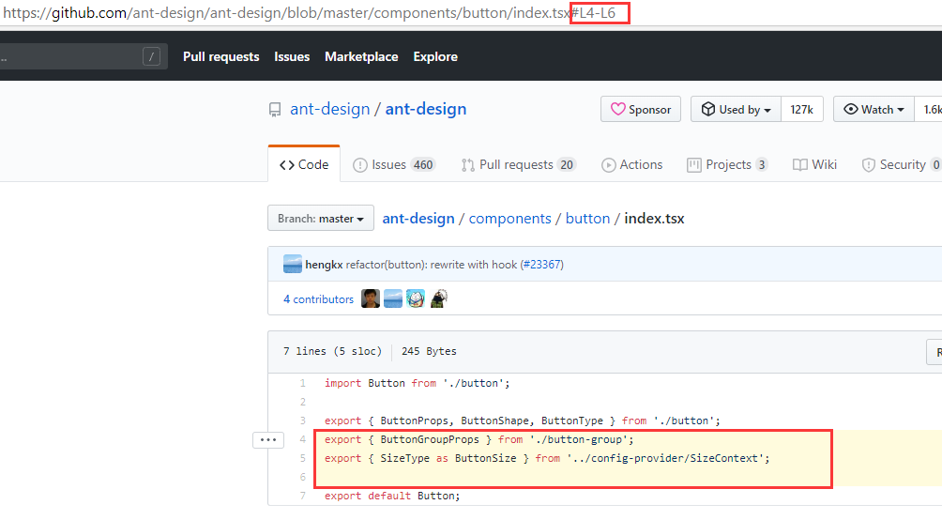Click the first contributor avatar
Screen dimensions: 942x520
point(371,298)
